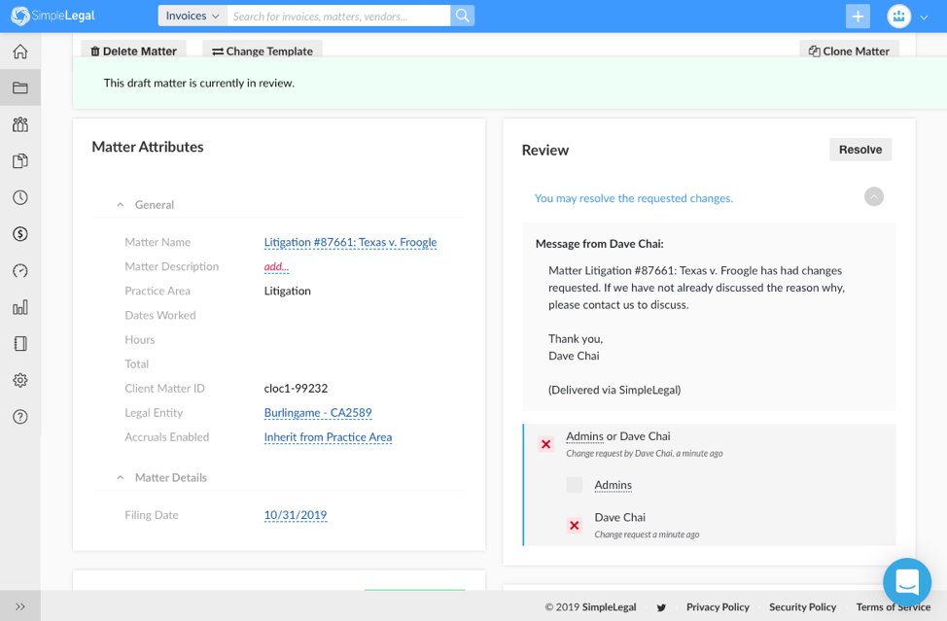Viewport: 947px width, 621px height.
Task: Edit matter name Litigation #87661: Texas v. Froogle
Action: pos(350,242)
